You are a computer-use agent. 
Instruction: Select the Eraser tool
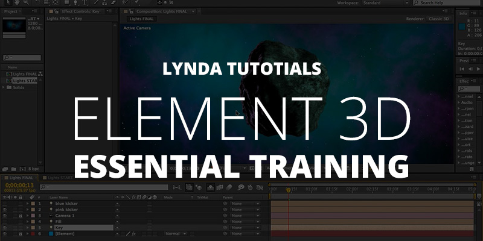click(x=113, y=2)
